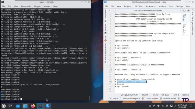Expand hidden system tray icons arrow
Viewport: 195px width, 109px height.
pos(175,106)
